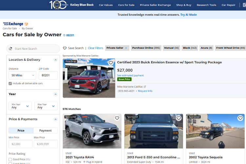Click the By Owner breadcrumb
Viewport: 246px width, 164px height.
pos(28,29)
